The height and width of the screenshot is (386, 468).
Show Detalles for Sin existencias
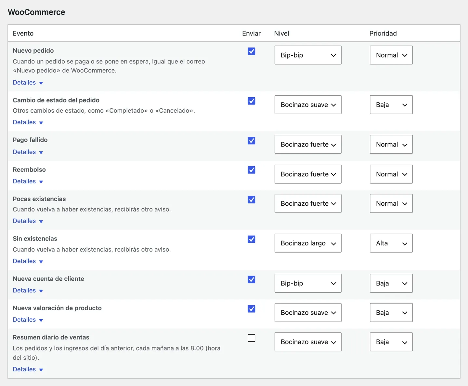[28, 261]
